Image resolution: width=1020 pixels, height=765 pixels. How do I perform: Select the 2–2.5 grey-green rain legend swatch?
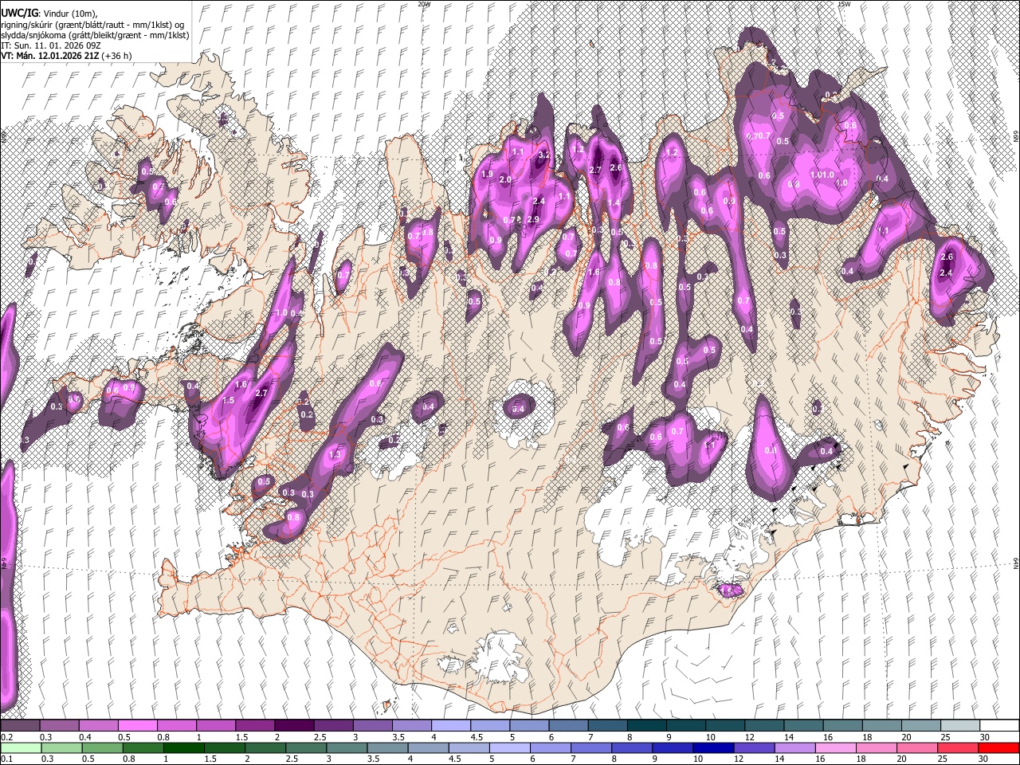coord(265,747)
